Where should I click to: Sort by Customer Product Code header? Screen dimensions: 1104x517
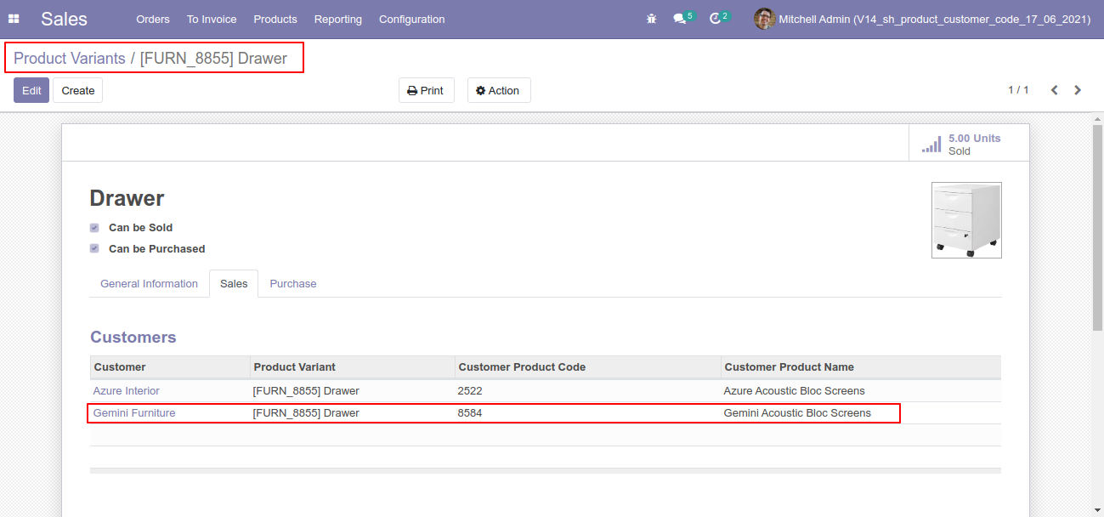click(588, 367)
